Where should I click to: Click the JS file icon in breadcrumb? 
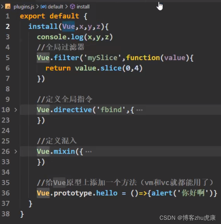tap(8, 6)
